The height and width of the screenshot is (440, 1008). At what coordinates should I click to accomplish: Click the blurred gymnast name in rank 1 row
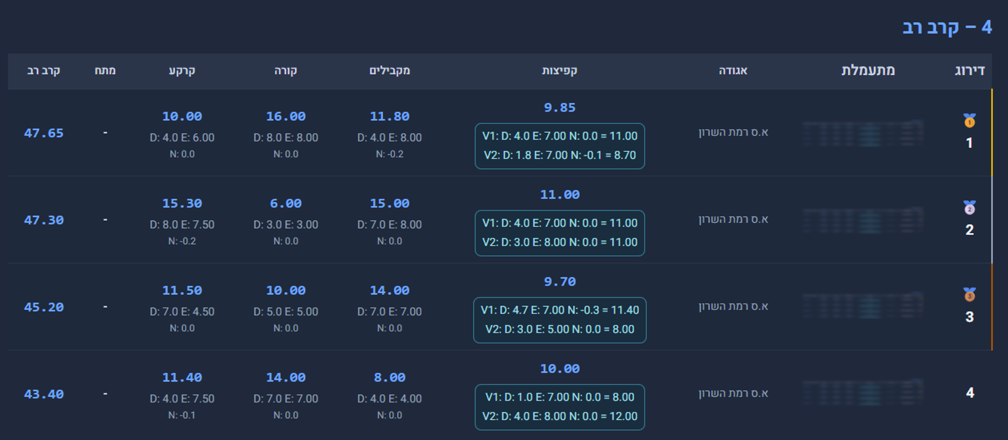[x=863, y=133]
